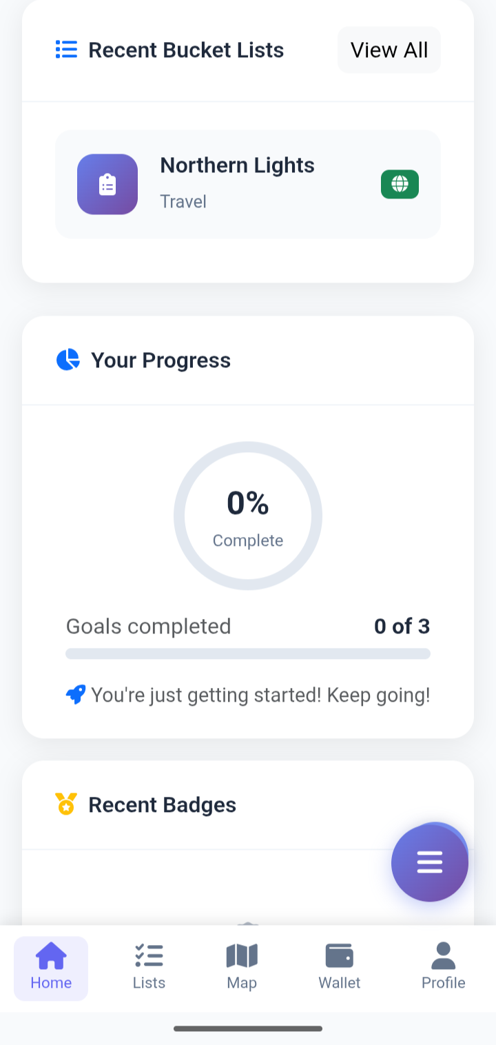The height and width of the screenshot is (1045, 496).
Task: Click the rocket icon in motivational message
Action: coord(76,695)
